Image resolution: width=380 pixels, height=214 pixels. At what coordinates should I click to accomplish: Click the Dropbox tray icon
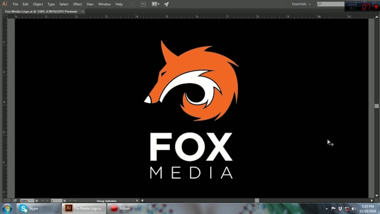pyautogui.click(x=340, y=208)
